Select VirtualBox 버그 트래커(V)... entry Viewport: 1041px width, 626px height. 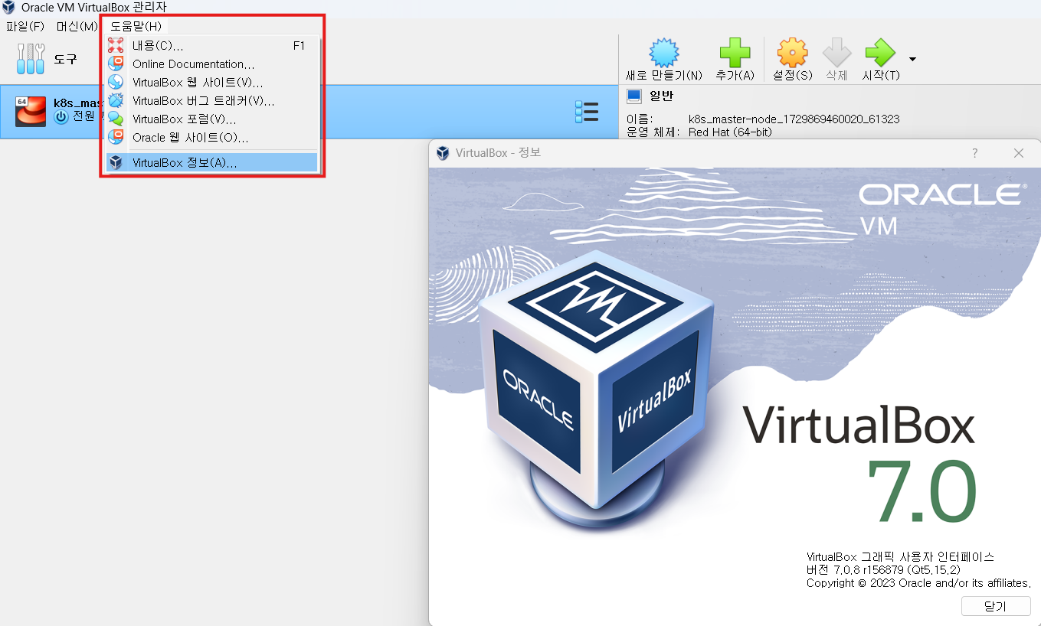tap(211, 101)
